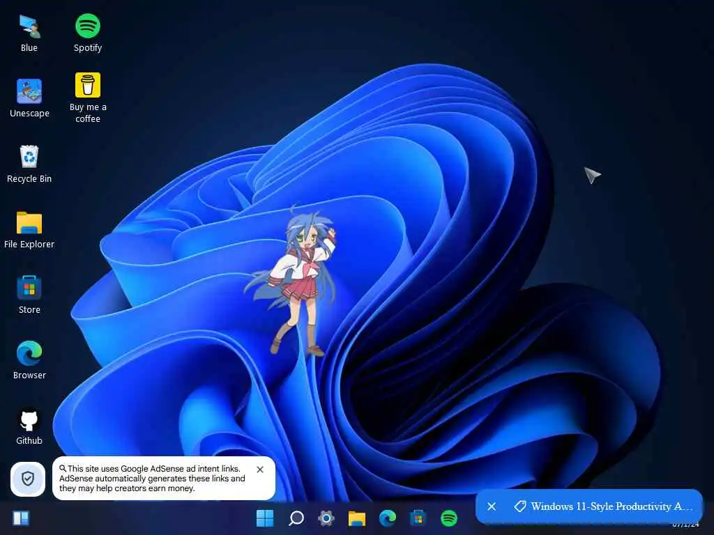Open Settings from the taskbar

click(x=326, y=518)
